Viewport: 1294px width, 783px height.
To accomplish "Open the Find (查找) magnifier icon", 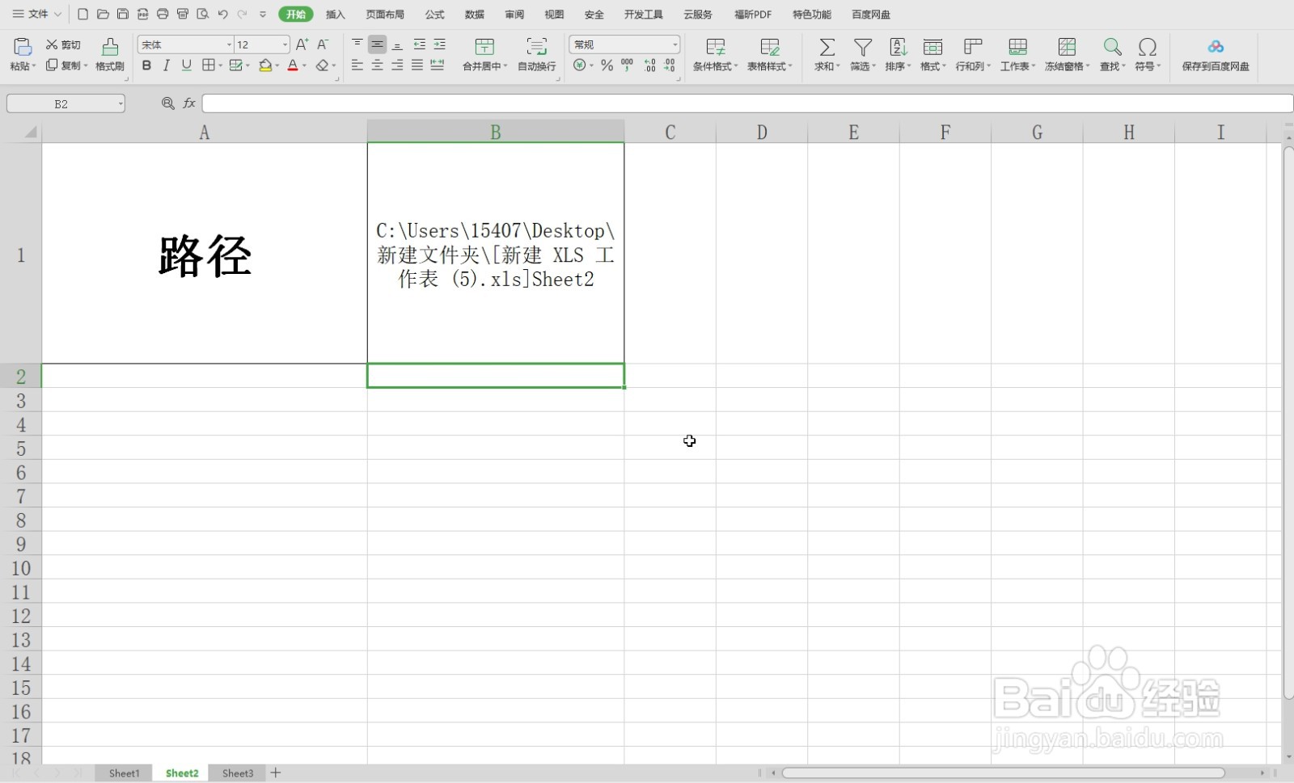I will (1113, 47).
